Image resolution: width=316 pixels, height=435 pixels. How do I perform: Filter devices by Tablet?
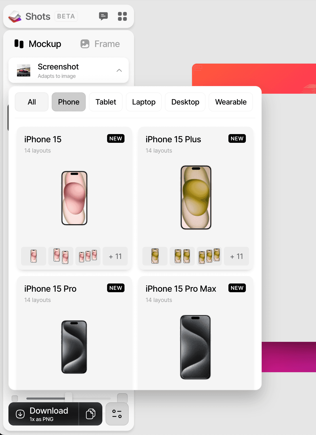click(106, 102)
